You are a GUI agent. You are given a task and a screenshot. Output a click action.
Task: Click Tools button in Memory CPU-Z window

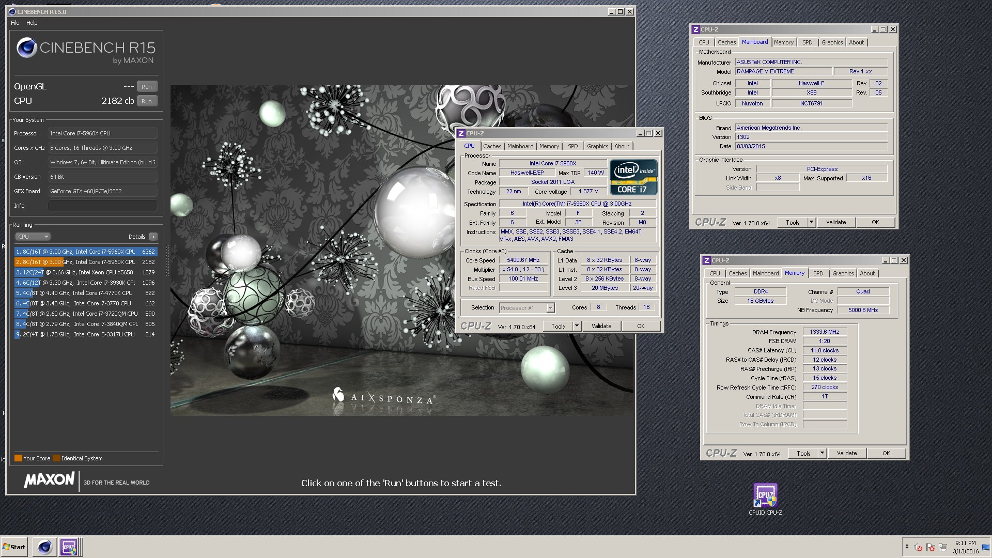(x=803, y=453)
